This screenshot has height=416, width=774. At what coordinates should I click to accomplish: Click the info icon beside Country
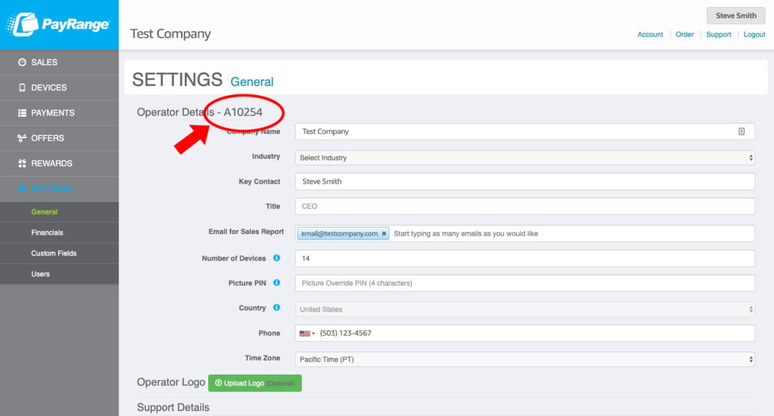277,308
